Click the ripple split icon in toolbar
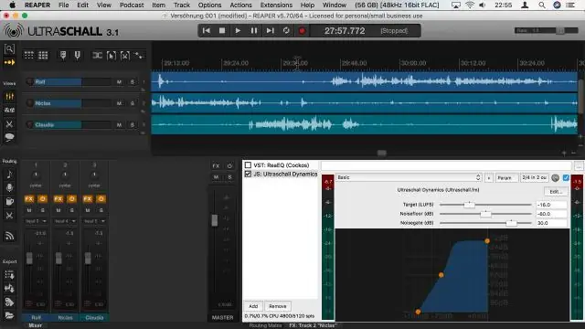The height and width of the screenshot is (329, 585). tap(98, 55)
